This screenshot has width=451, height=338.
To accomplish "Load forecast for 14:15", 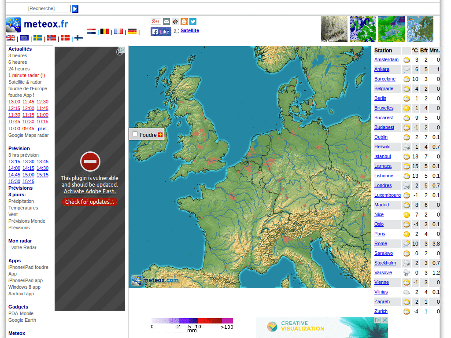I will [29, 168].
